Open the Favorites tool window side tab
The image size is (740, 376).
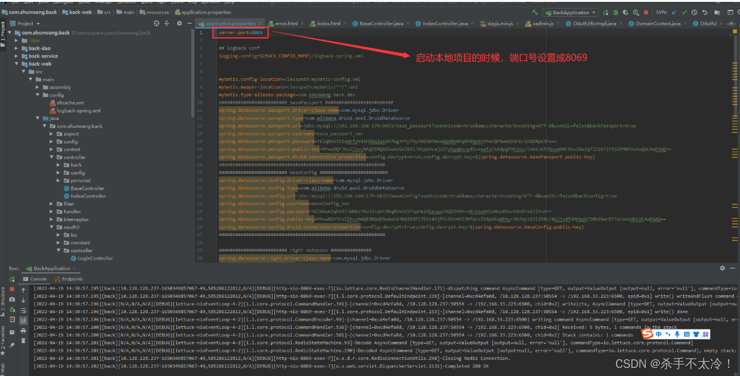[3, 341]
